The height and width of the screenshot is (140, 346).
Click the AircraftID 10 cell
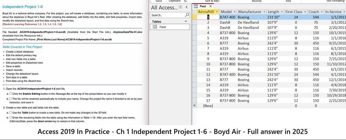(208, 64)
